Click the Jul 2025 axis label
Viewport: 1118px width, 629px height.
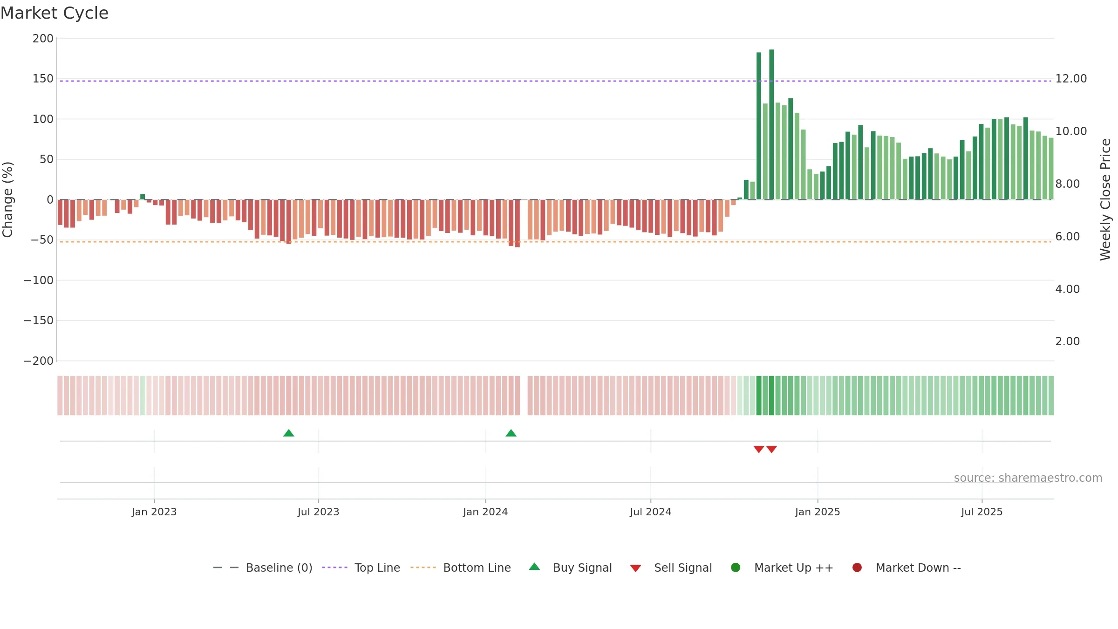coord(982,512)
